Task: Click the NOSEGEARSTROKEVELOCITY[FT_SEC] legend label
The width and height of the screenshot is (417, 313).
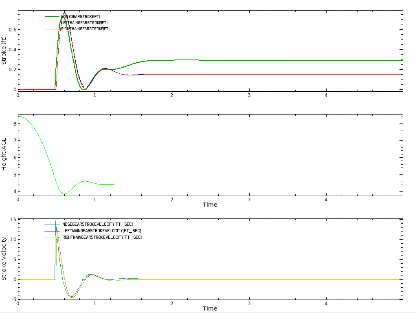Action: [97, 225]
